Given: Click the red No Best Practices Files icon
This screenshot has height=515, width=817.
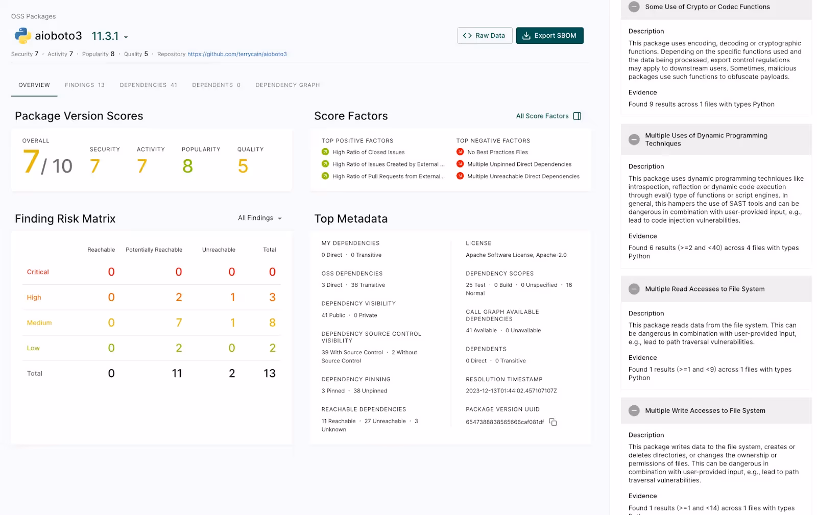Looking at the screenshot, I should 460,152.
